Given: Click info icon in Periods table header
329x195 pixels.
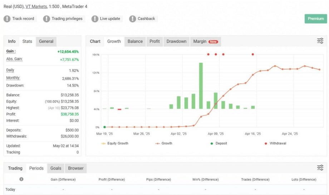Looking at the screenshot, I should coord(21,179).
